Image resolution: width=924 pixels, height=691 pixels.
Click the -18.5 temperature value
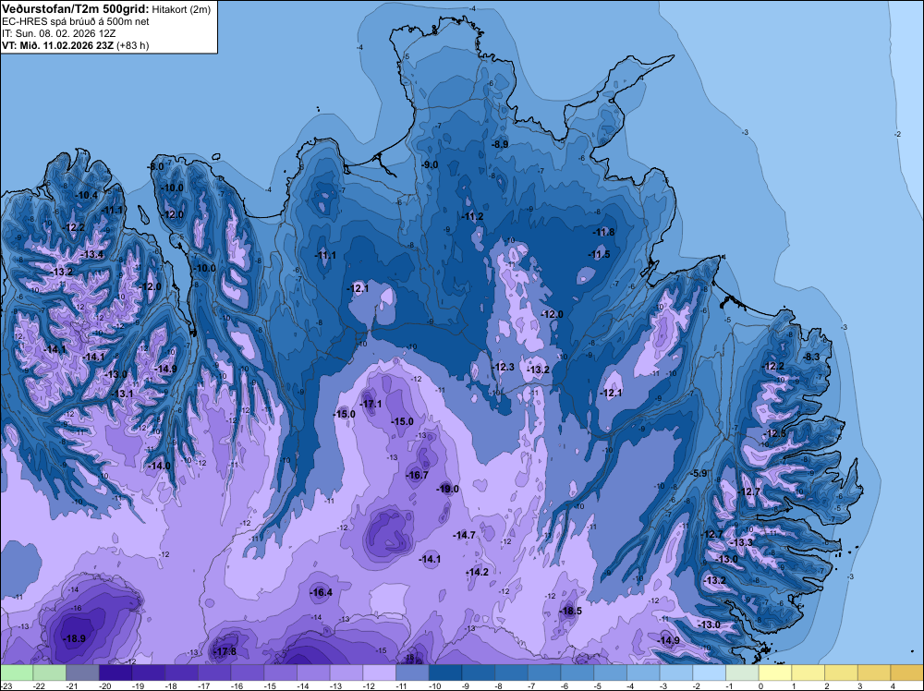(x=570, y=611)
